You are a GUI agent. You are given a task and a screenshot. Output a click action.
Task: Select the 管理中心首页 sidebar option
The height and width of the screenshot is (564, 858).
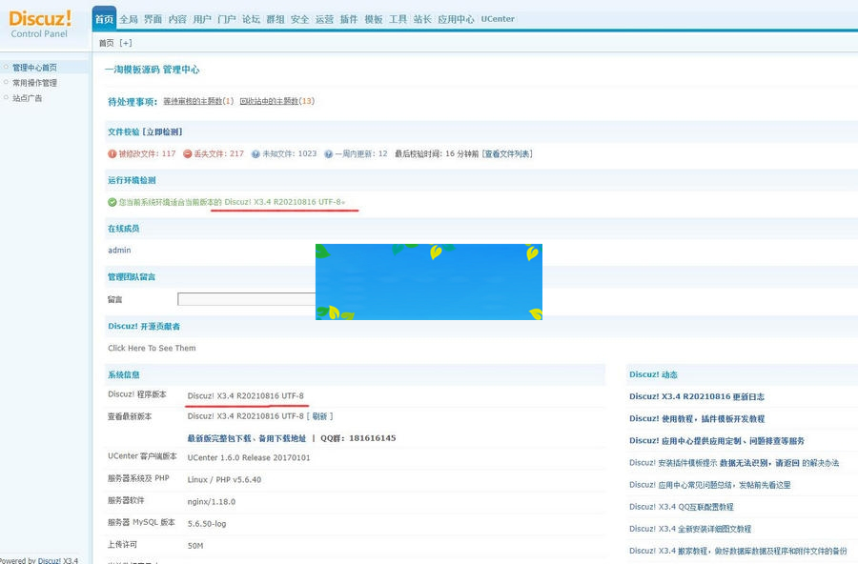click(x=38, y=68)
